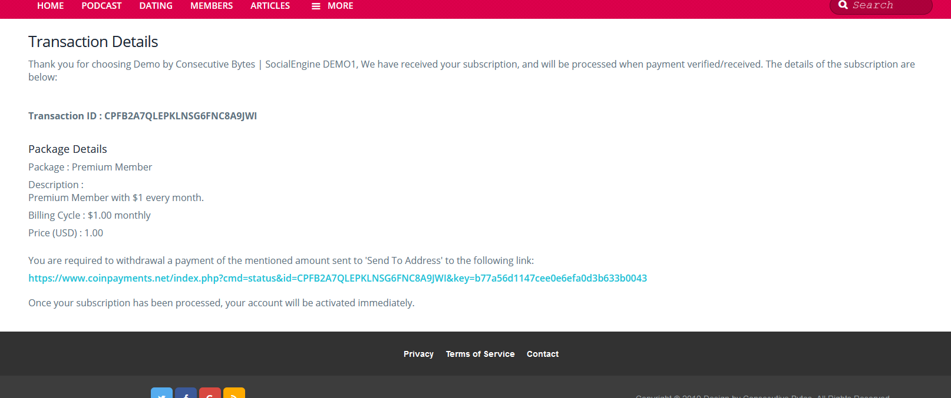Open the Contact footer link
Viewport: 951px width, 398px height.
pos(543,354)
